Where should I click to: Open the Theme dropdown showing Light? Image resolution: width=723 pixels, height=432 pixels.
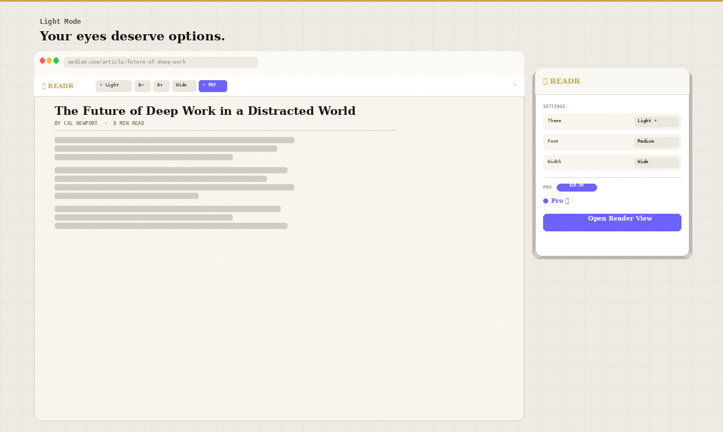point(657,122)
